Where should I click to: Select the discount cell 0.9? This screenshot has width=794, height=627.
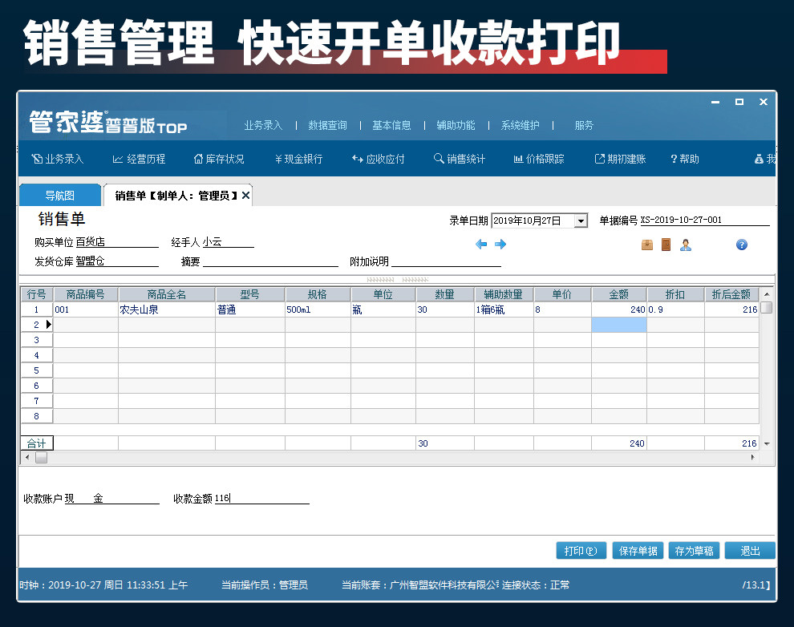[x=675, y=309]
